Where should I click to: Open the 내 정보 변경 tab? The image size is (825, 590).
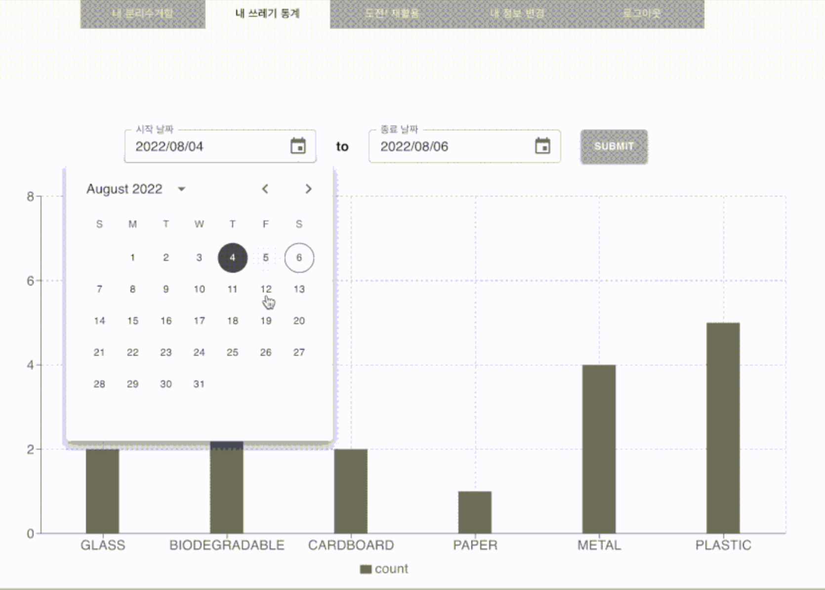click(x=517, y=13)
